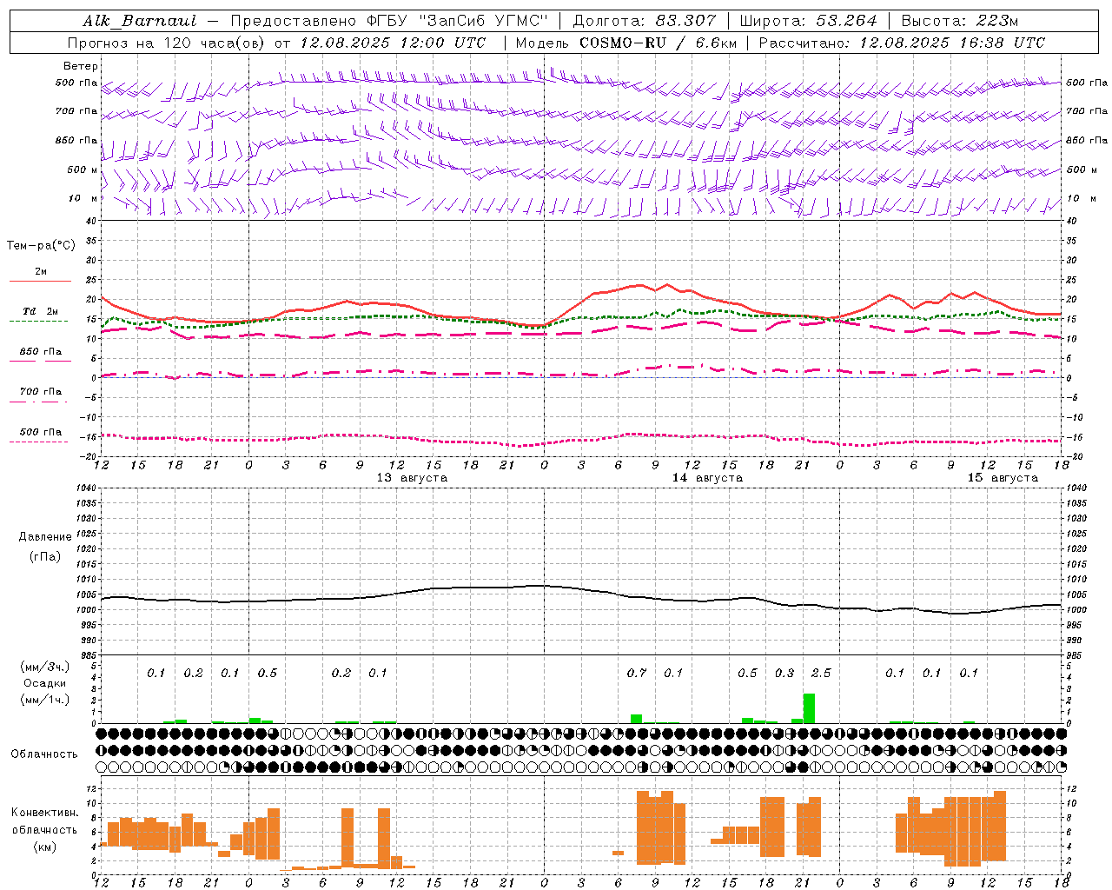Click the 14 августа date label
1112x890 pixels.
(707, 478)
